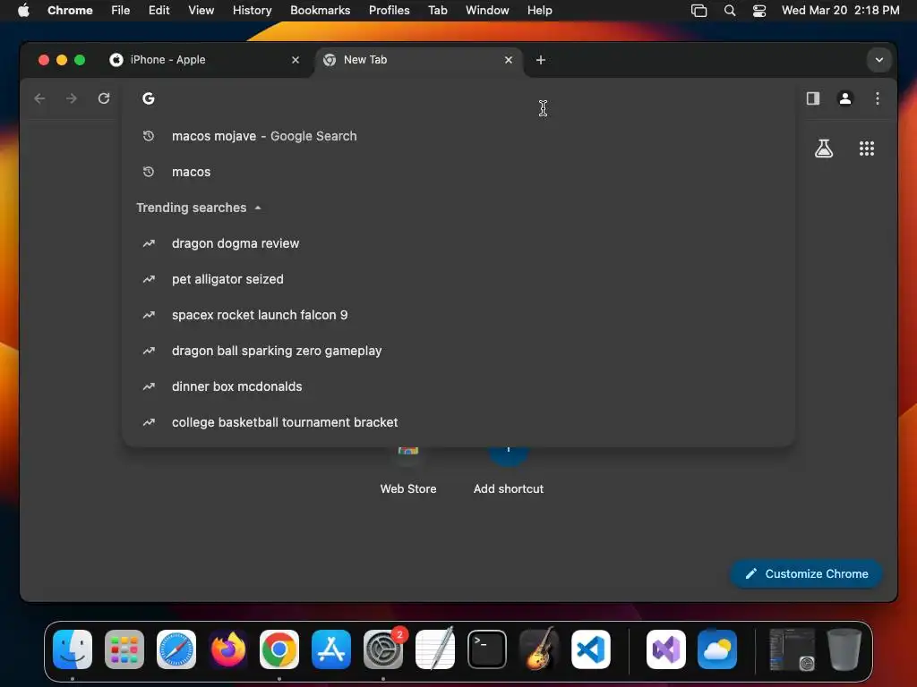917x687 pixels.
Task: Open the Google apps grid icon
Action: point(867,148)
